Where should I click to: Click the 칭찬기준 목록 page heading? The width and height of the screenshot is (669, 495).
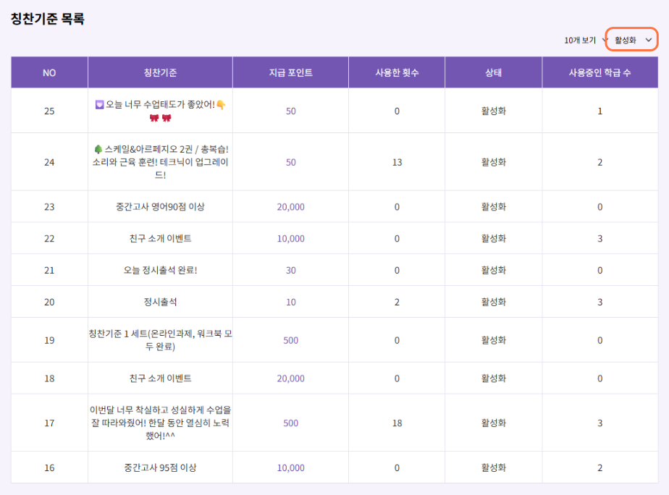tap(47, 19)
